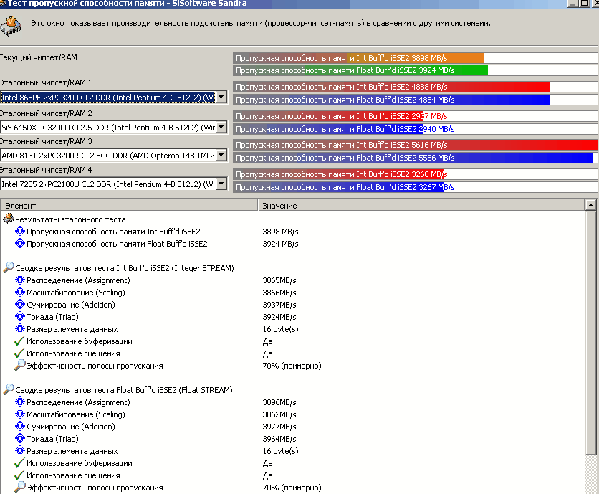The height and width of the screenshot is (494, 599).
Task: Click the 'Текущий чипсет/RAM' label
Action: 39,58
